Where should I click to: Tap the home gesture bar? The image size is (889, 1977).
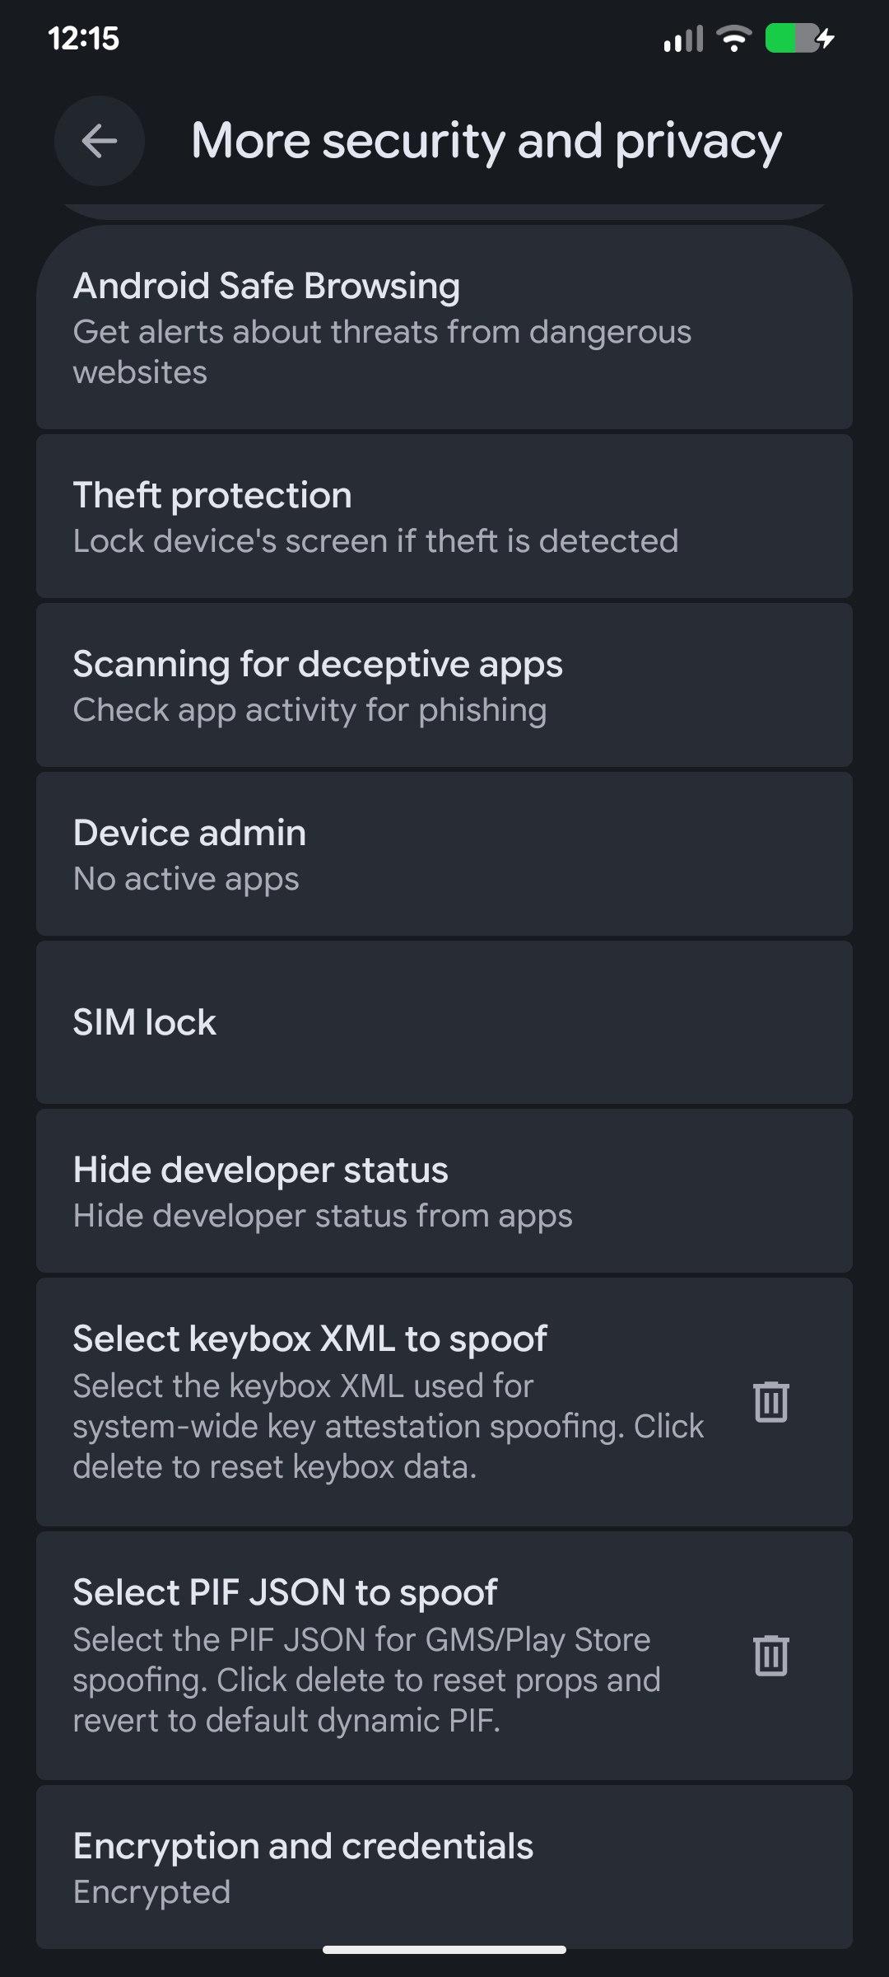coord(444,1950)
